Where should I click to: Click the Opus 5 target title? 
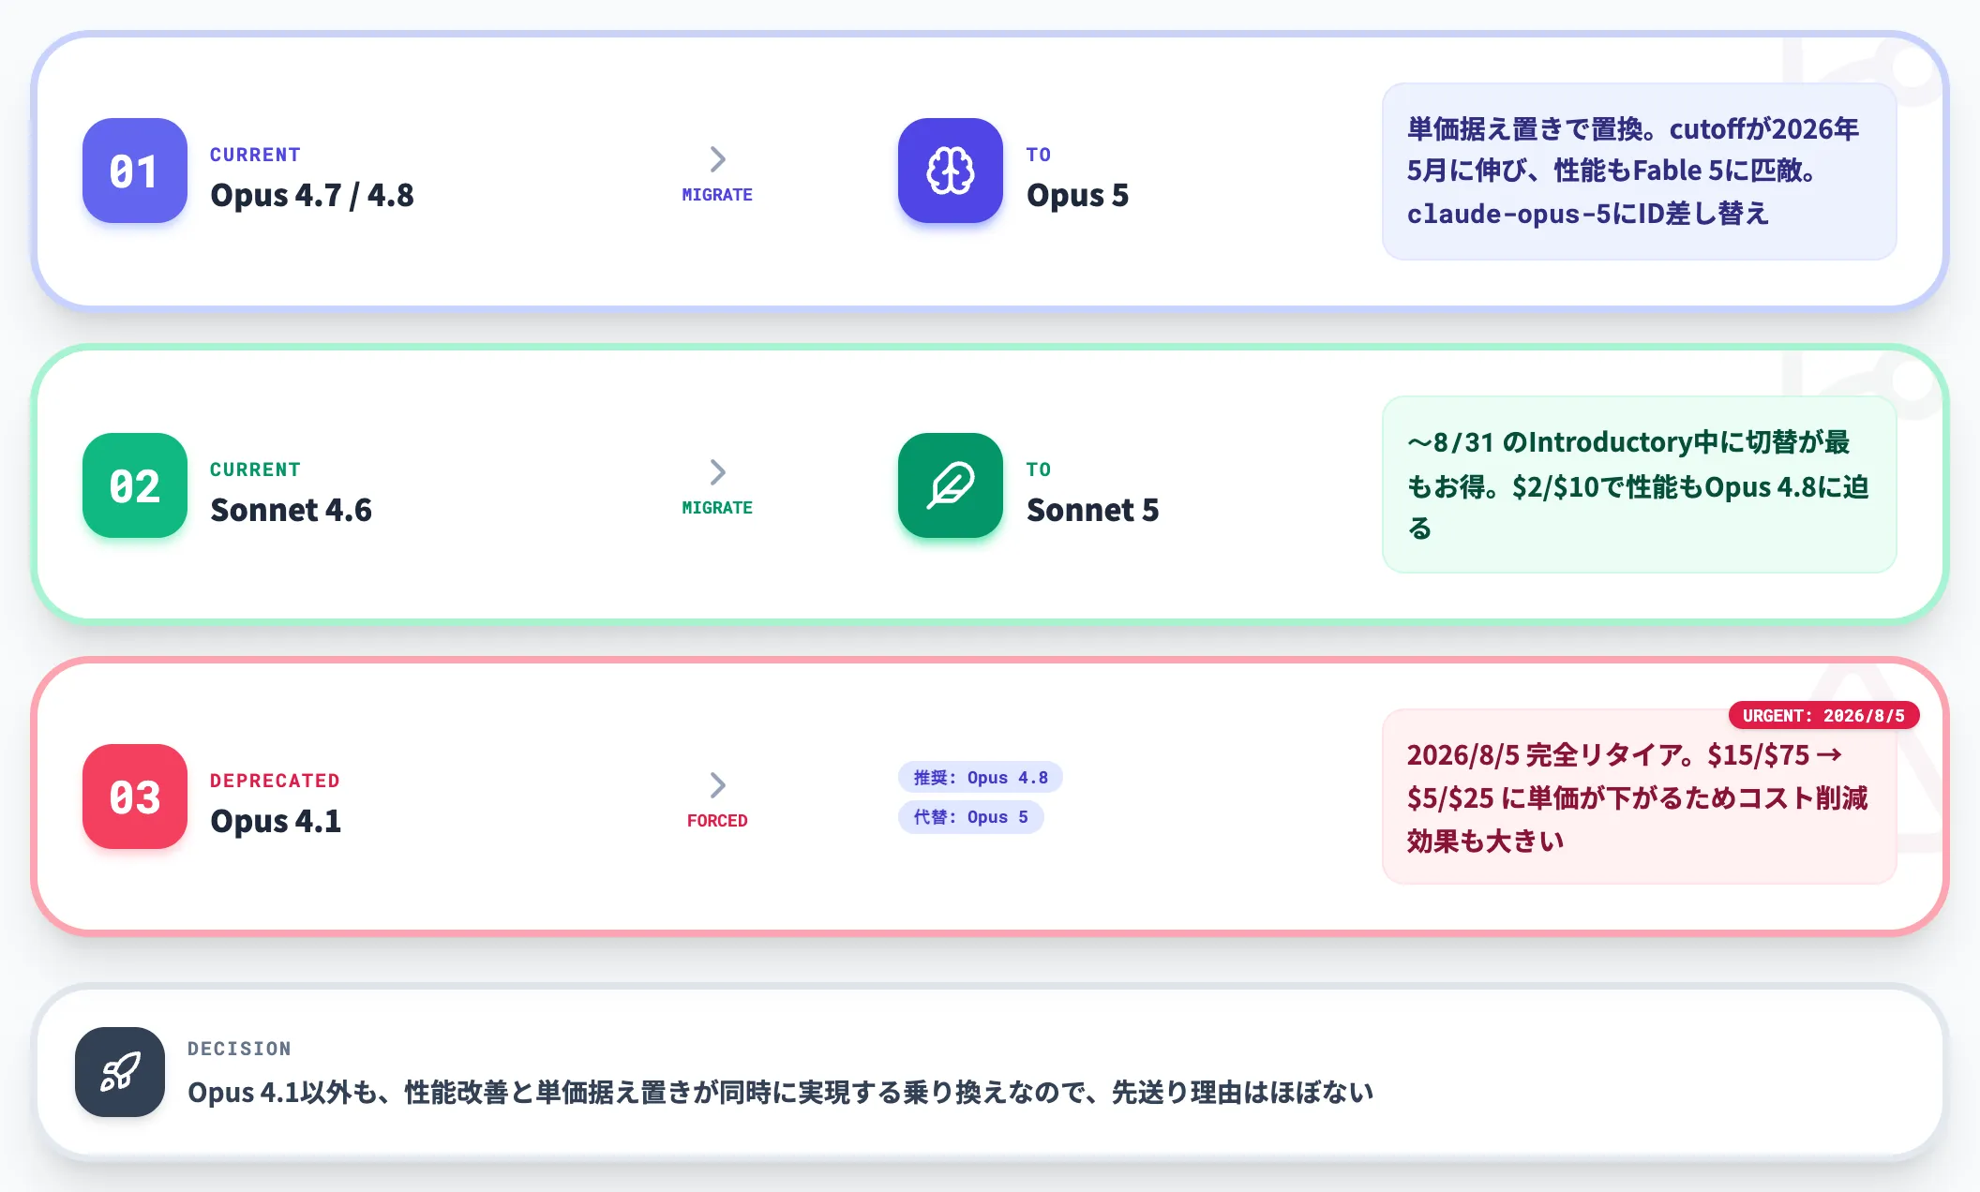tap(1078, 195)
